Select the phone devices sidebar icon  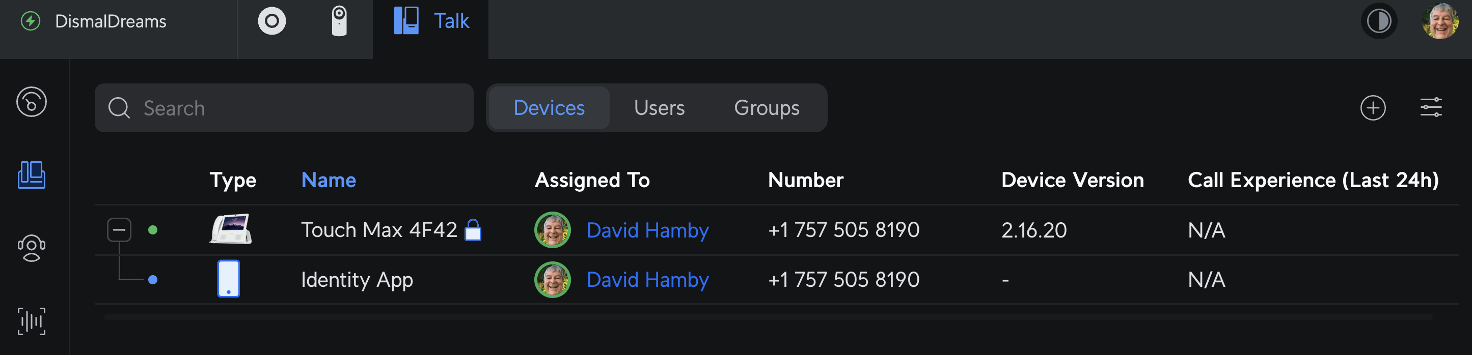click(x=32, y=174)
